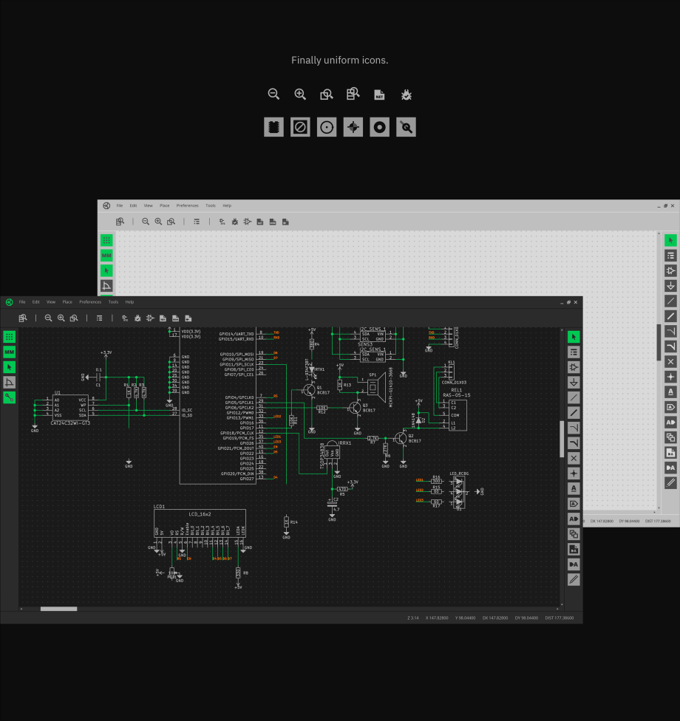Click the find-in-schematic icon in dark toolbar
680x721 pixels.
23,318
